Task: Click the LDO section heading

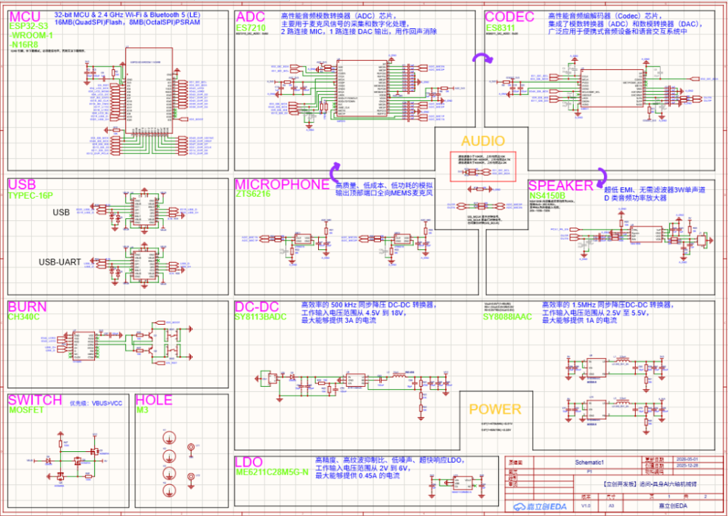Action: tap(249, 462)
